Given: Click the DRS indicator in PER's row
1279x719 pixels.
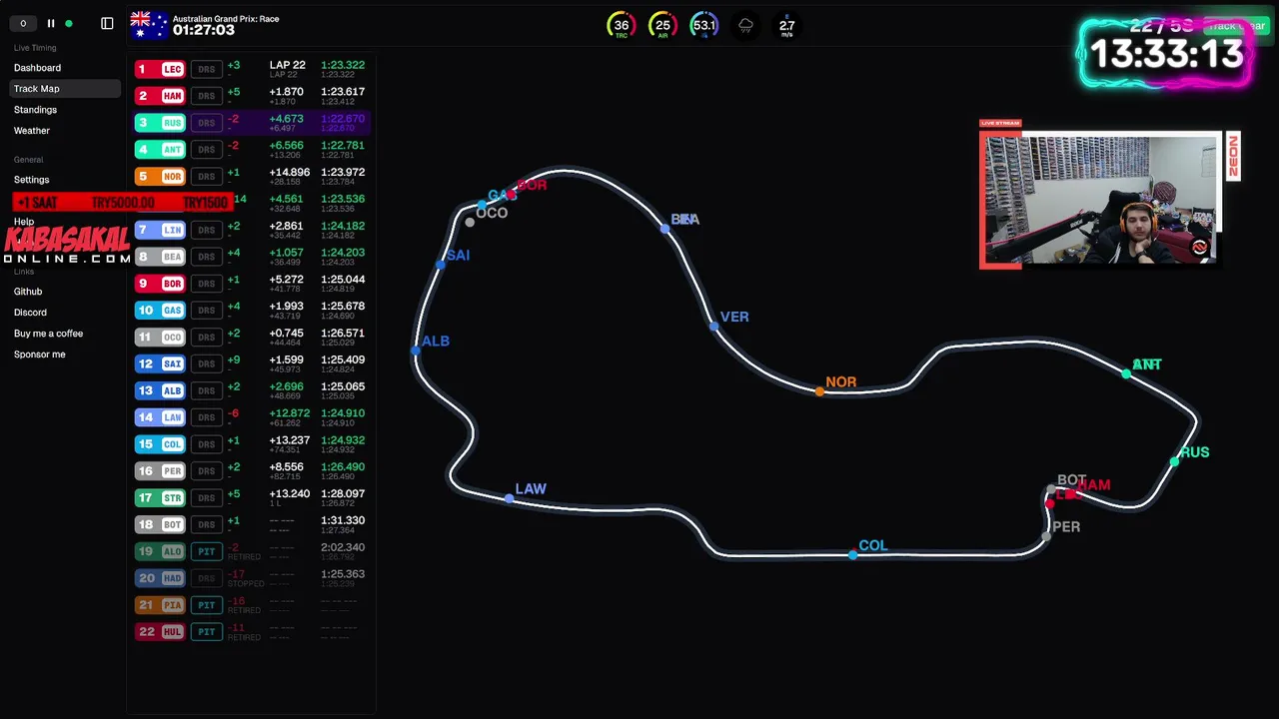Looking at the screenshot, I should pyautogui.click(x=206, y=470).
